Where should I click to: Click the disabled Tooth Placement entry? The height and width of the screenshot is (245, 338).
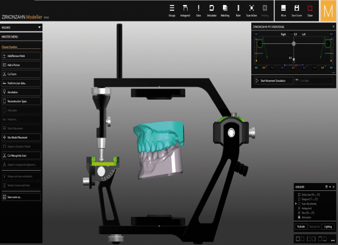[x=21, y=128]
